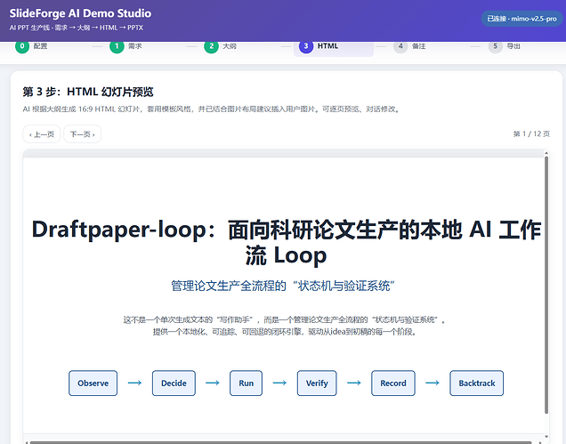
Task: Click the gray step 5 number circle
Action: pyautogui.click(x=495, y=46)
